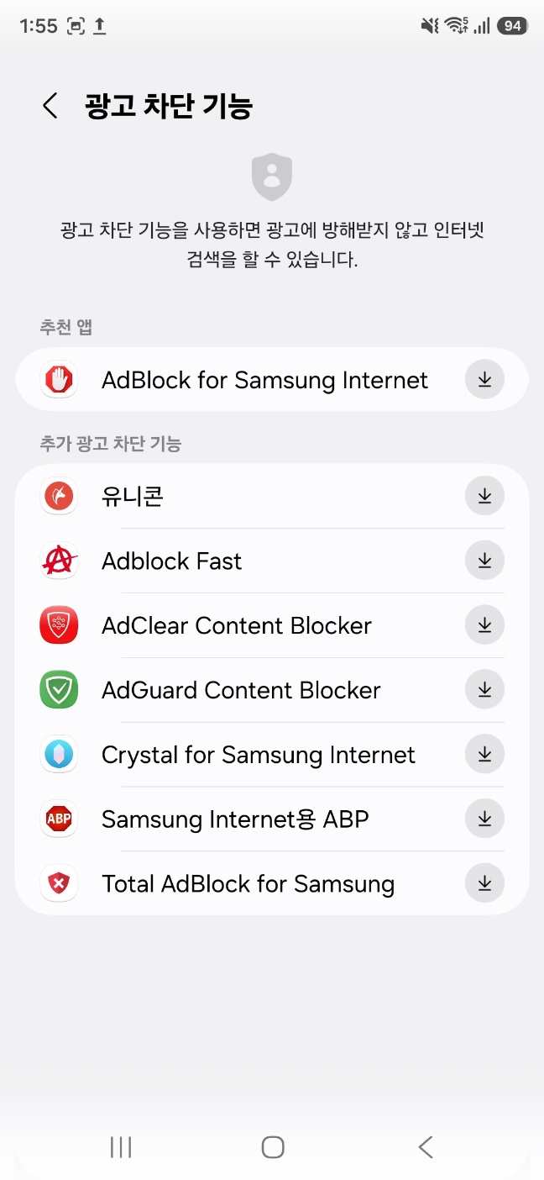Go back using the header arrow
Screen dimensions: 544x1180
tap(50, 106)
